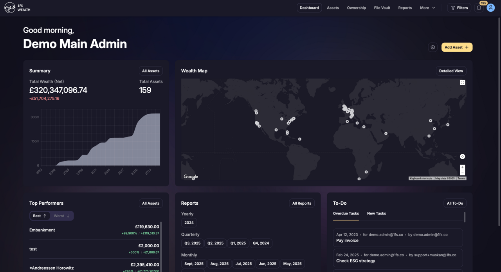Open the notifications bell
Screen dimensions: 501x272
(x=479, y=8)
